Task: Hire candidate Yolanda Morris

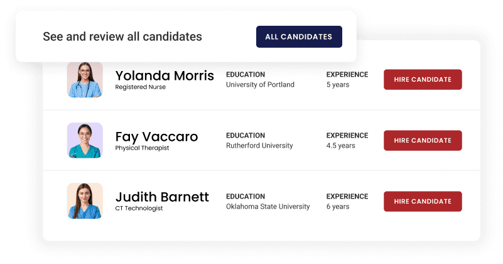Action: tap(423, 80)
